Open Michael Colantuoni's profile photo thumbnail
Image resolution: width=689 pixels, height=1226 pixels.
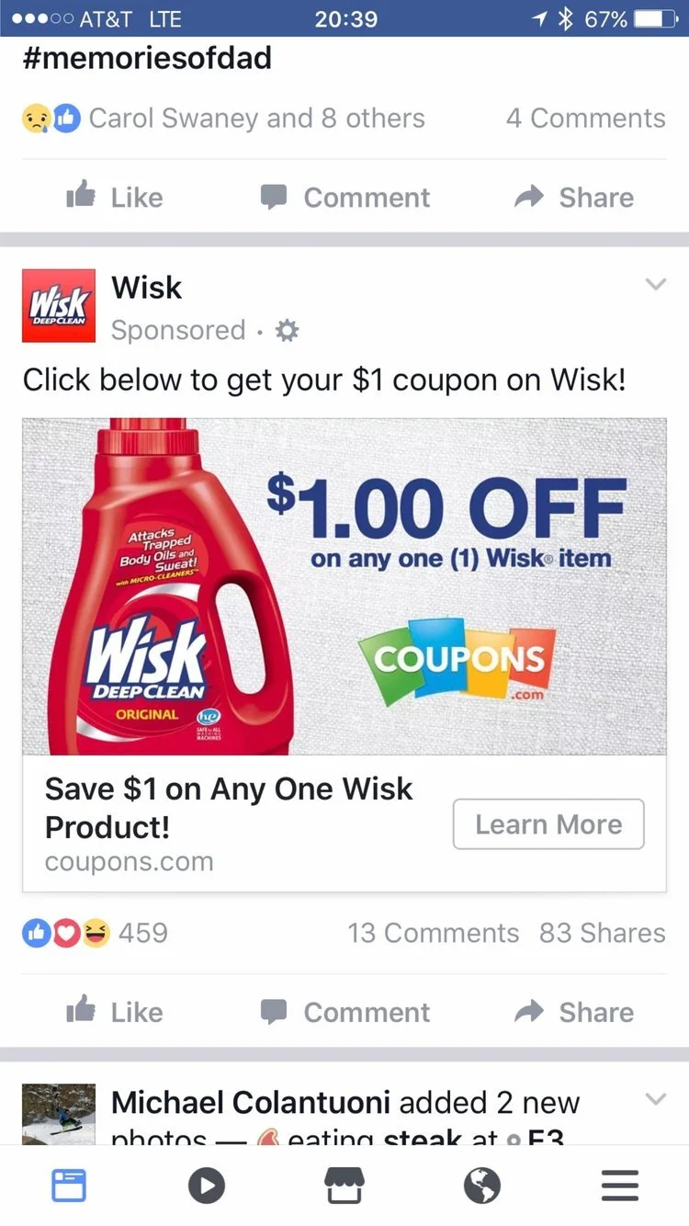(59, 1114)
